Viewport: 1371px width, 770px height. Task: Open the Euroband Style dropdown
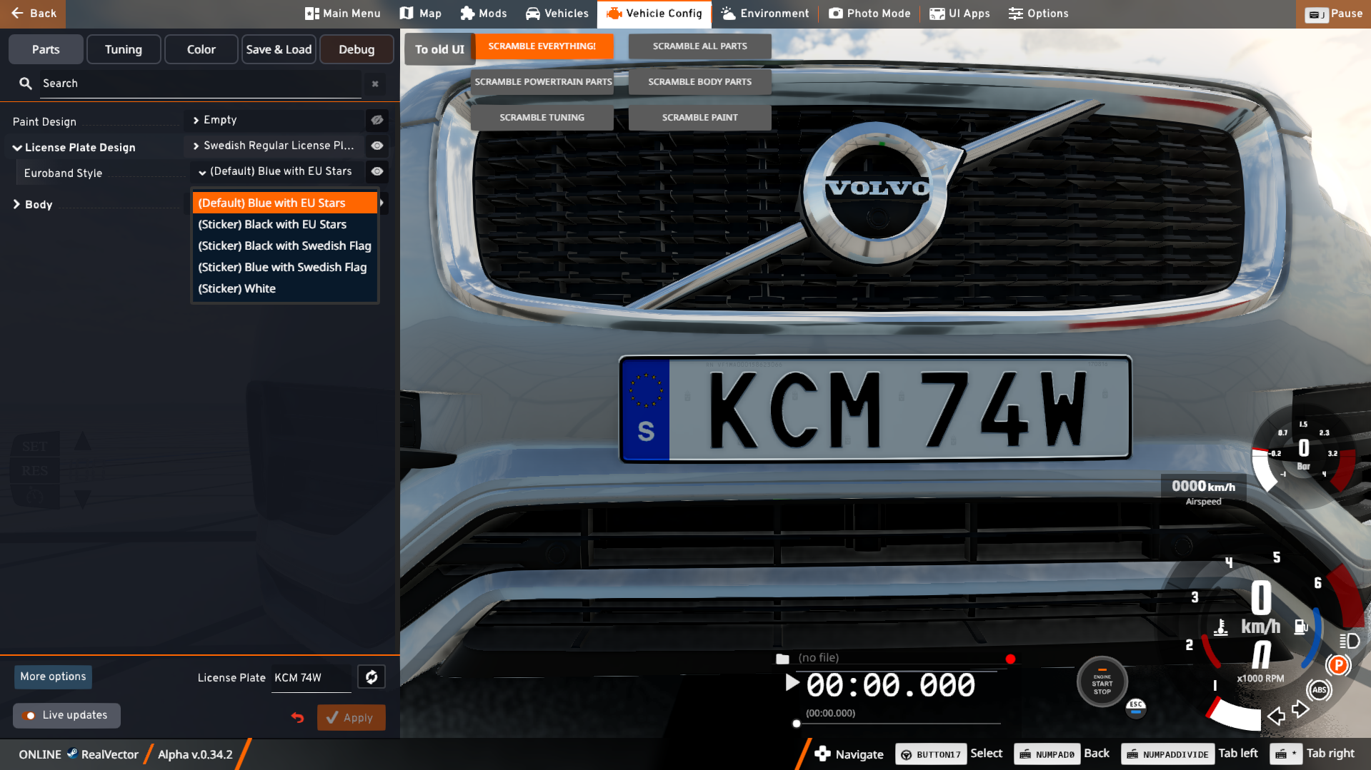tap(277, 171)
